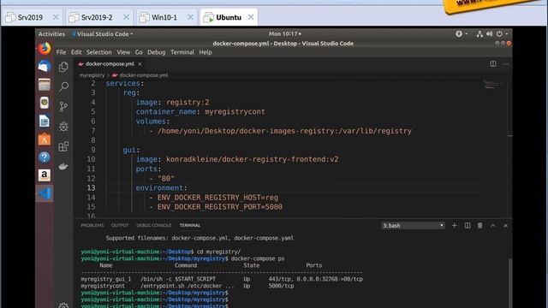Click line number 13 in the gutter
The height and width of the screenshot is (308, 548).
[x=91, y=188]
